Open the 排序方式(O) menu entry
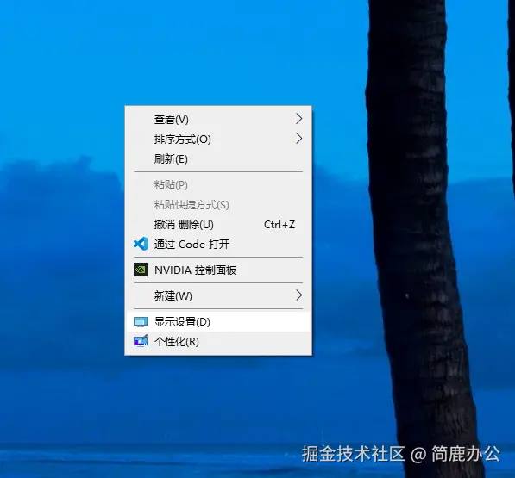 pos(218,139)
